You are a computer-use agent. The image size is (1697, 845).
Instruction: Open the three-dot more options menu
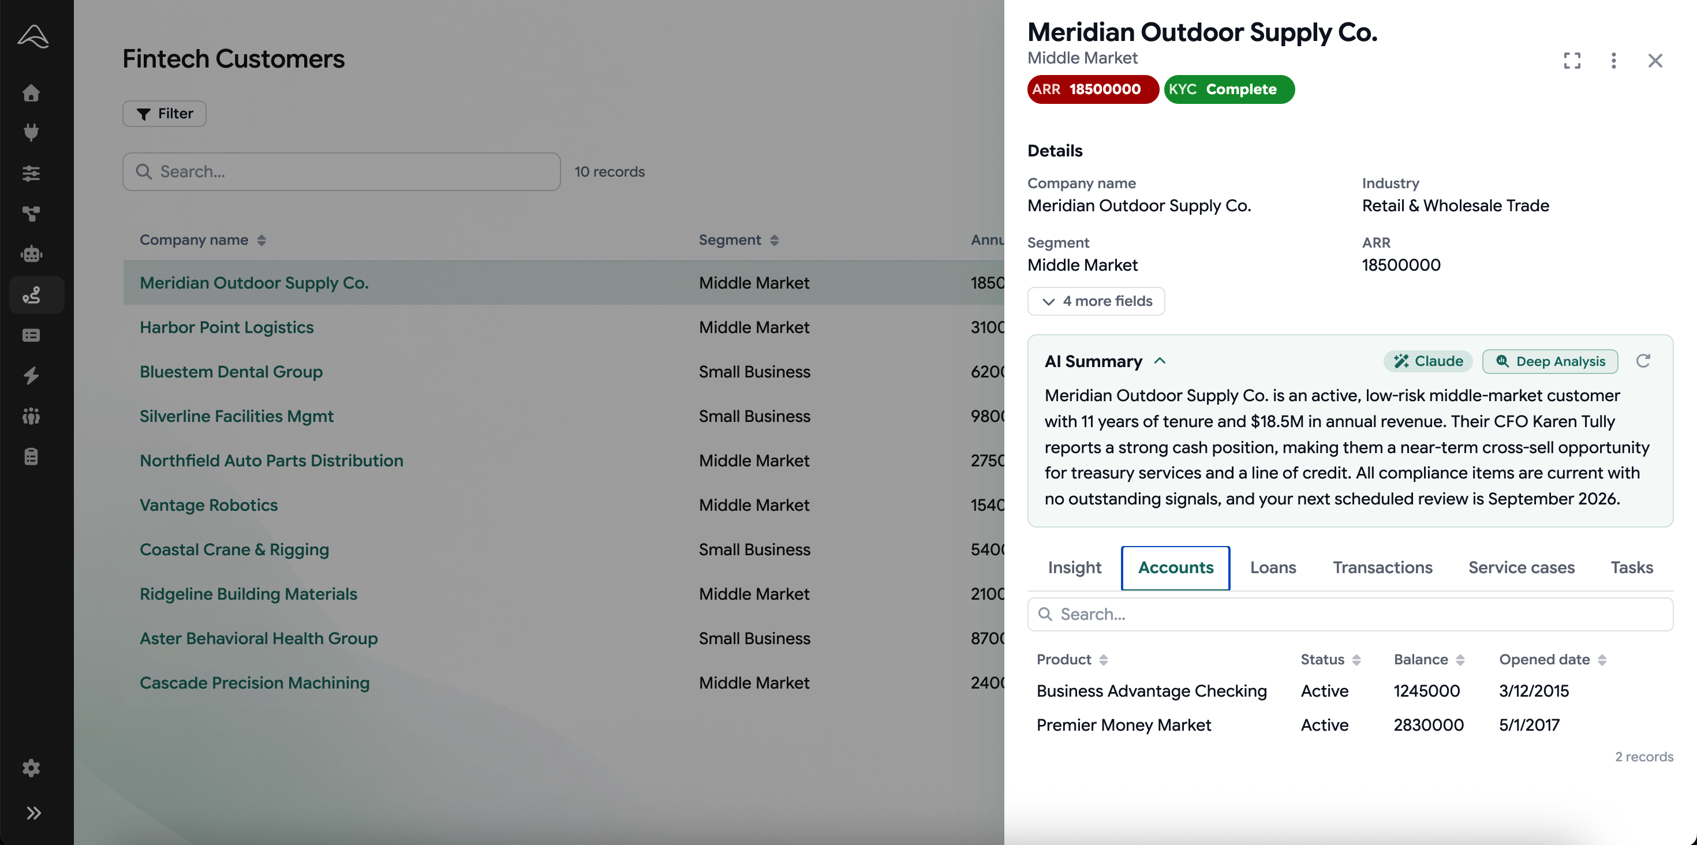[x=1613, y=61]
